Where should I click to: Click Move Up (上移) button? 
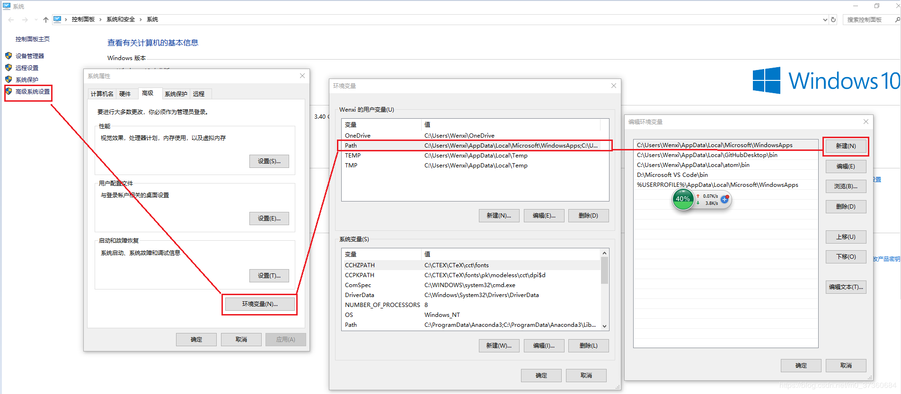tap(846, 237)
